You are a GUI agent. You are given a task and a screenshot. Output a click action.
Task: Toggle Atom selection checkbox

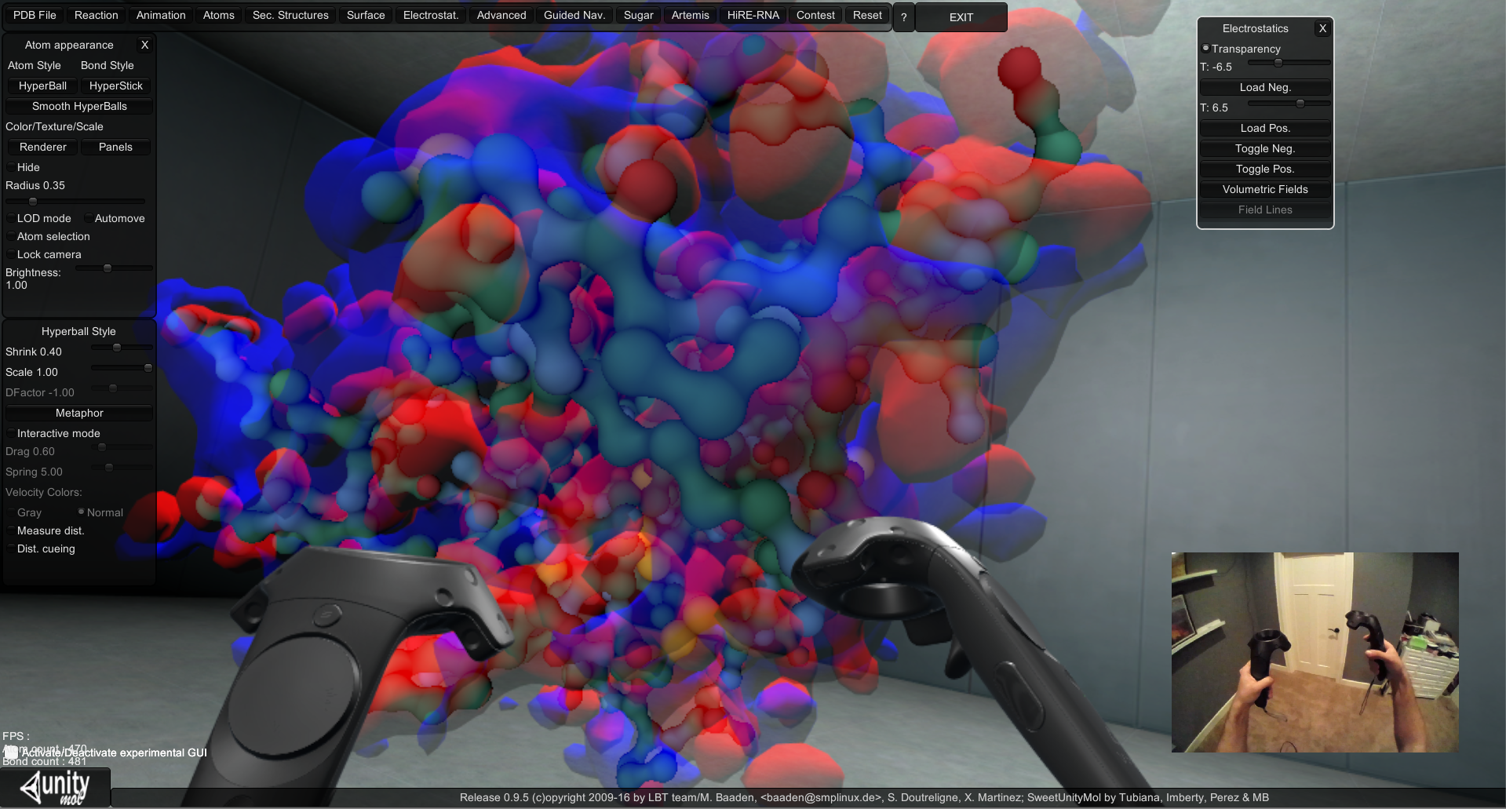pos(11,236)
